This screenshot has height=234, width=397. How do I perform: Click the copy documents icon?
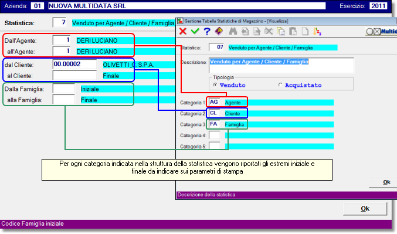click(x=281, y=32)
